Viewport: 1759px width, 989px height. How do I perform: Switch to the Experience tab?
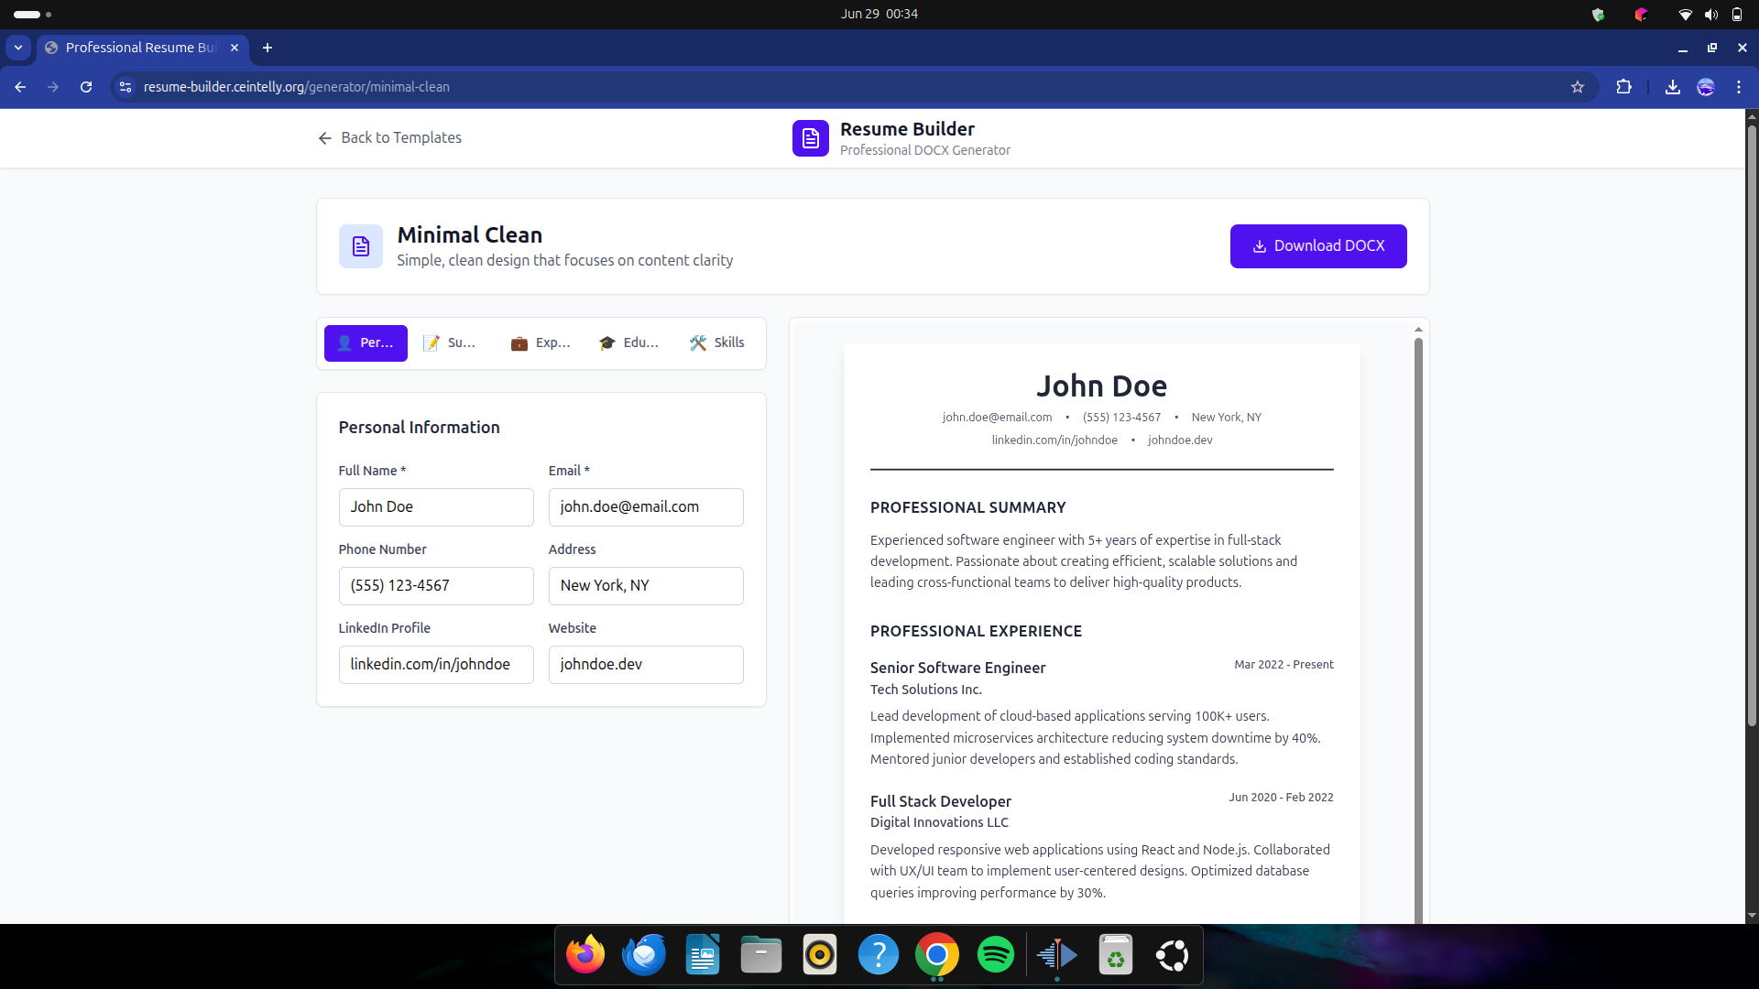click(x=541, y=342)
